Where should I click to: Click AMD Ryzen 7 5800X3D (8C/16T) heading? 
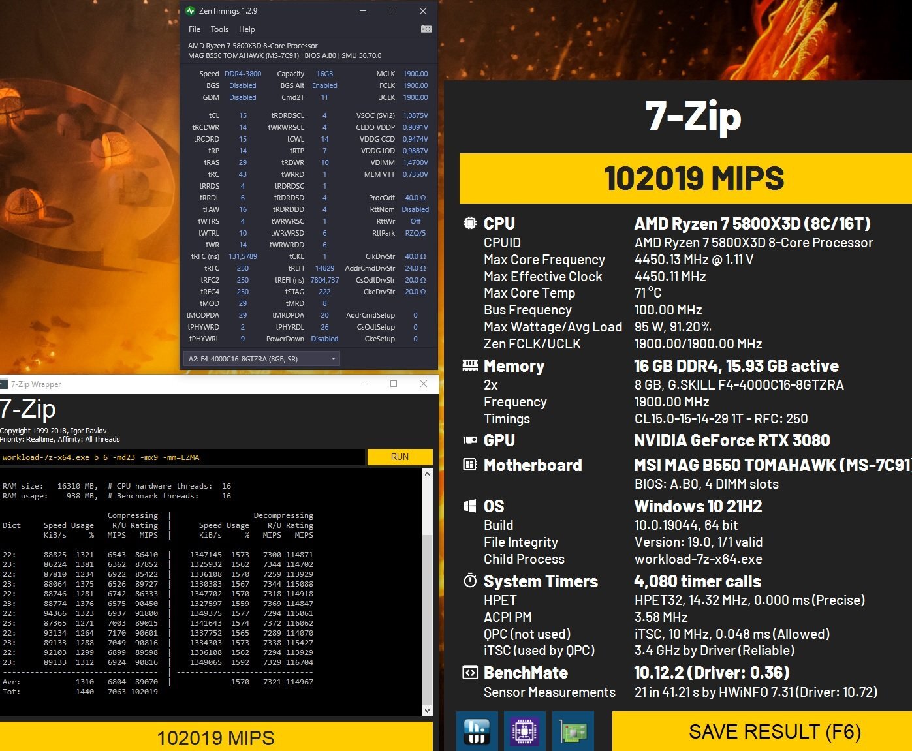point(752,223)
